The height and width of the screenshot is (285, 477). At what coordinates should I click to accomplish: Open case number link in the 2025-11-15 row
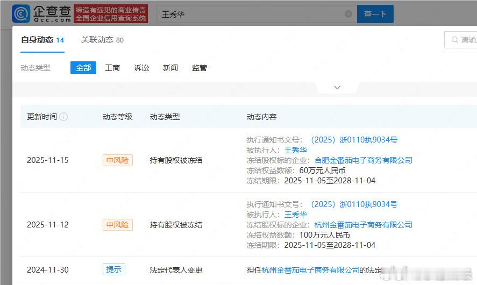[354, 140]
